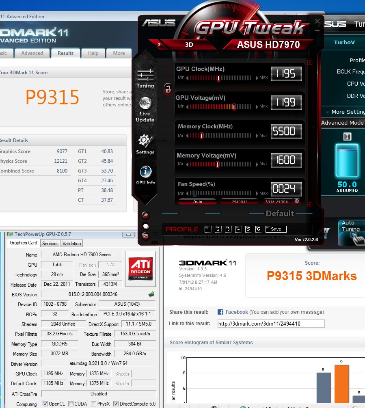
Task: Save the current GPU Tweak profile
Action: 276,229
